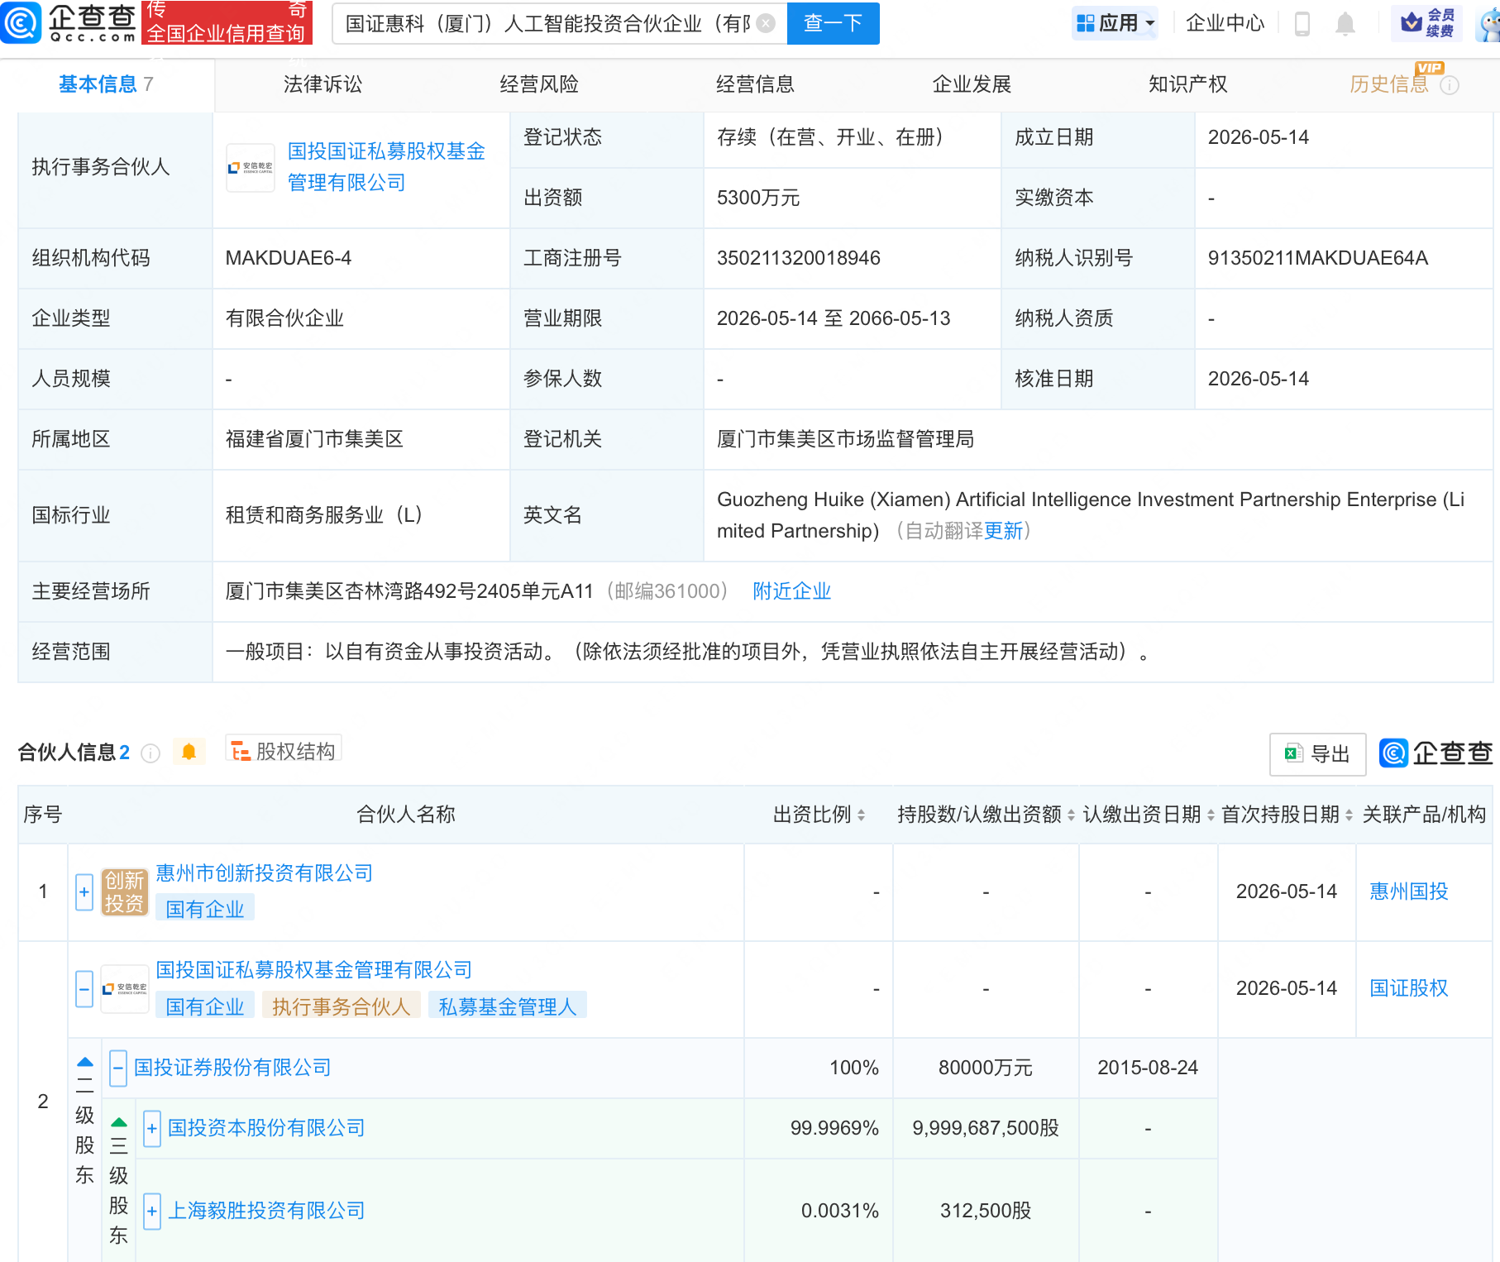The height and width of the screenshot is (1262, 1500).
Task: Open the mobile phone icon in the header
Action: coord(1302,24)
